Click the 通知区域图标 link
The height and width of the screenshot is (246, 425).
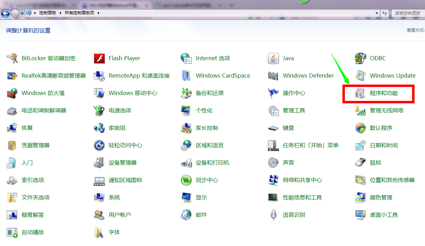click(x=125, y=180)
